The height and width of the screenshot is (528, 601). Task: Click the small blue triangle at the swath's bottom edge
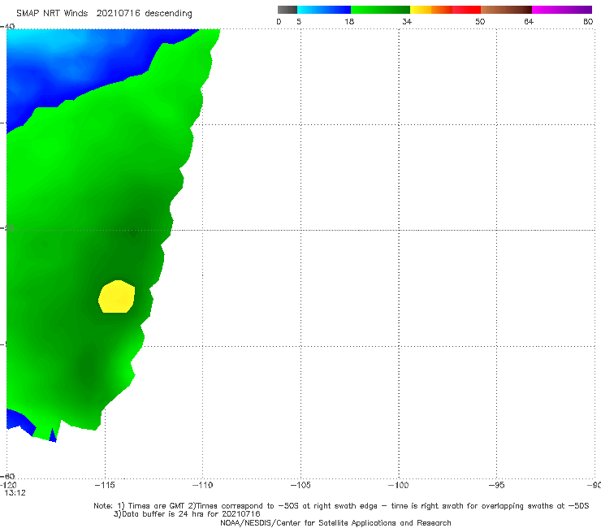tap(53, 435)
